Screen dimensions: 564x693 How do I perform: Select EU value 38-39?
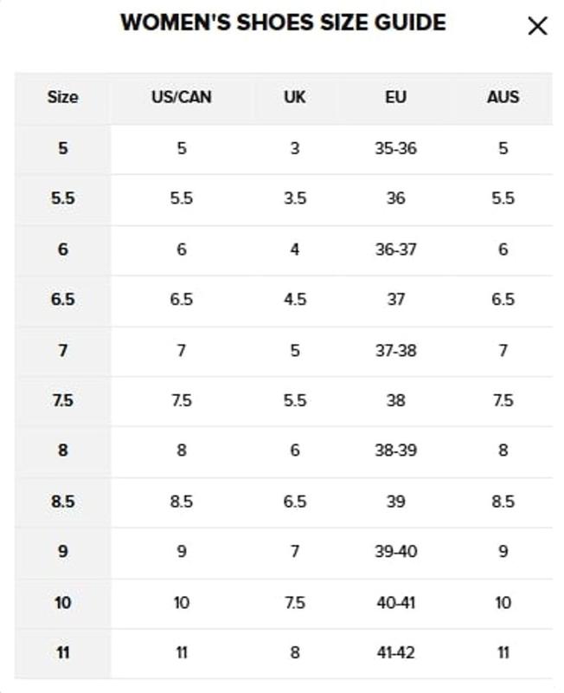click(395, 451)
